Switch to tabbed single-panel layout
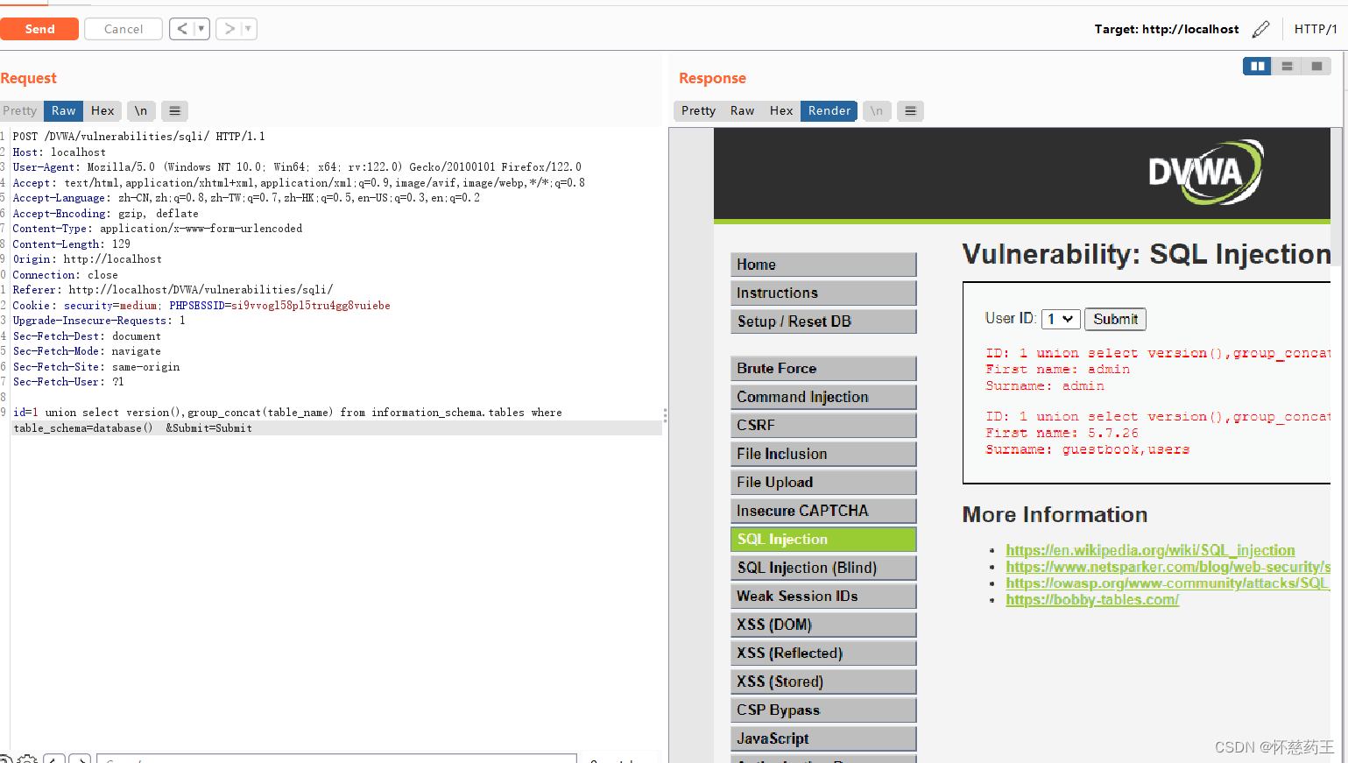This screenshot has width=1348, height=763. pos(1316,66)
